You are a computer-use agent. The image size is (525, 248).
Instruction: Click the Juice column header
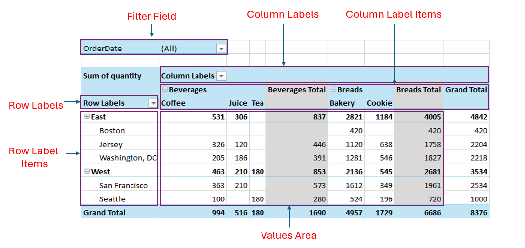(x=238, y=103)
